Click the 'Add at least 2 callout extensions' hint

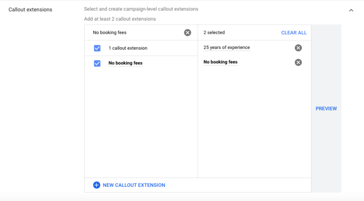pos(120,19)
